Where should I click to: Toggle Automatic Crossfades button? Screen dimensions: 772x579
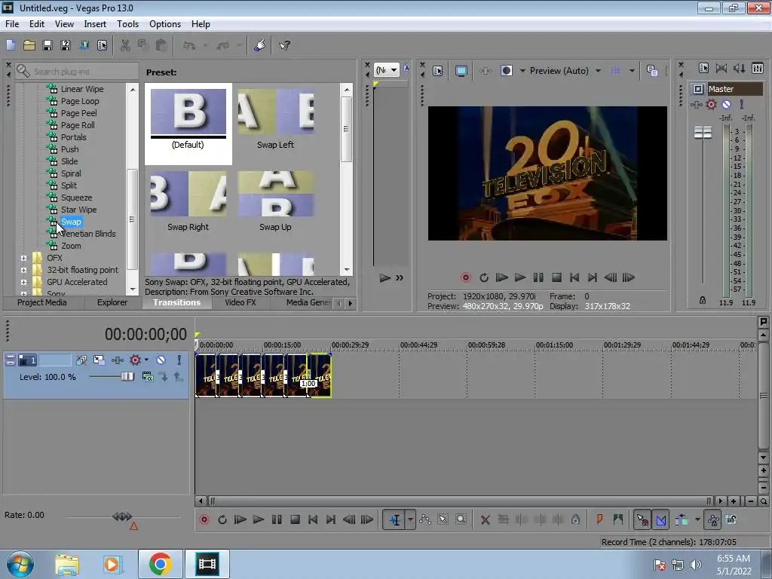[x=660, y=519]
